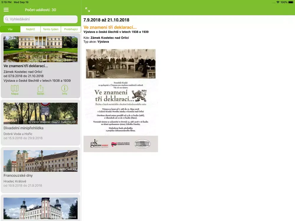Tap the Wi-Fi status icon

278,2
